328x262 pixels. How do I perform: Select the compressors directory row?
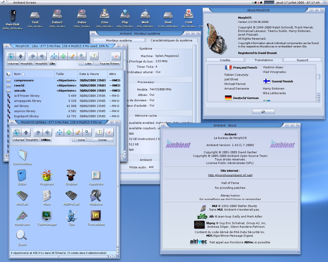[x=24, y=80]
